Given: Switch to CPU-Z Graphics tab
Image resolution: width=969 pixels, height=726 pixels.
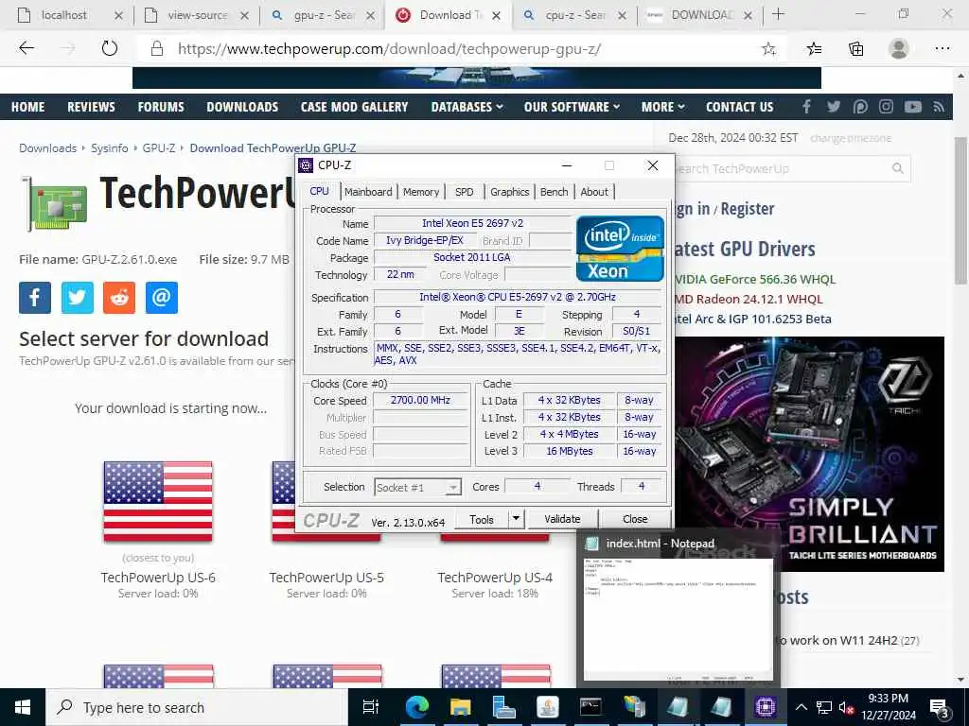Looking at the screenshot, I should tap(510, 192).
